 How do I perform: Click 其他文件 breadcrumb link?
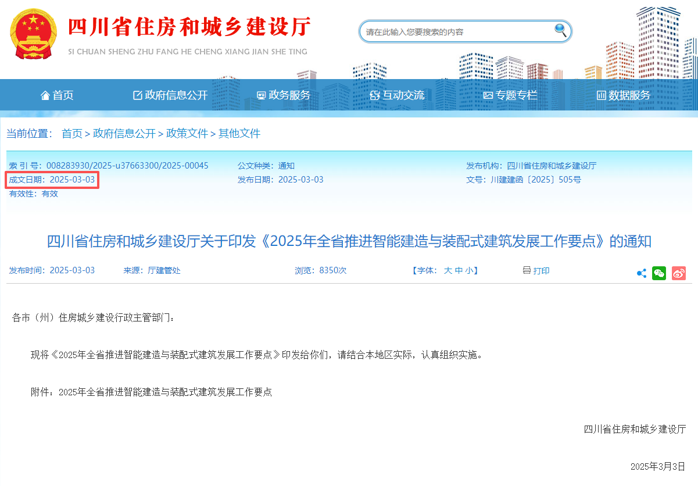pos(239,134)
